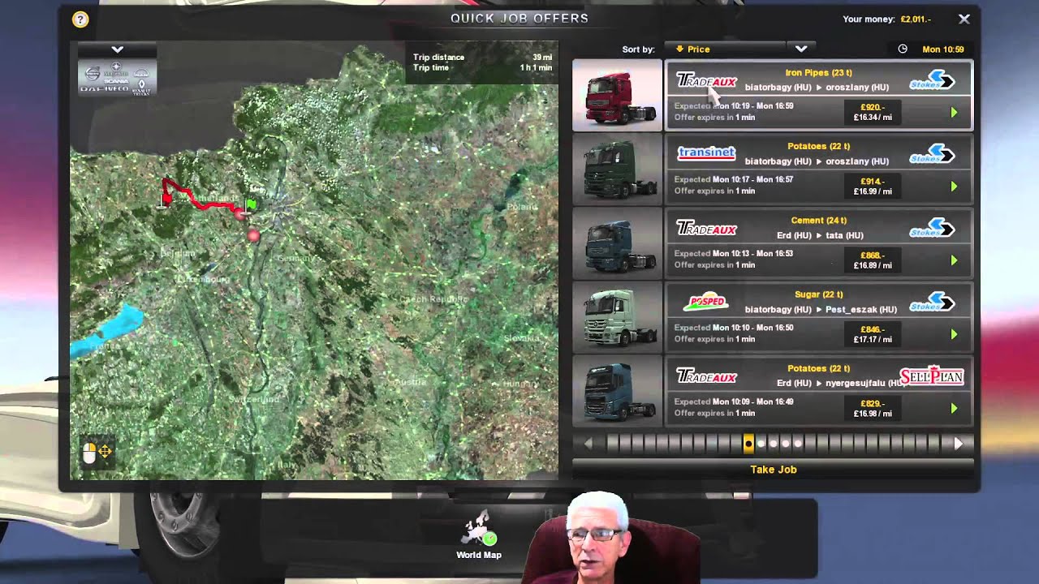Select the white truck thumbnail for Sugar job
The width and height of the screenshot is (1039, 584).
(617, 316)
